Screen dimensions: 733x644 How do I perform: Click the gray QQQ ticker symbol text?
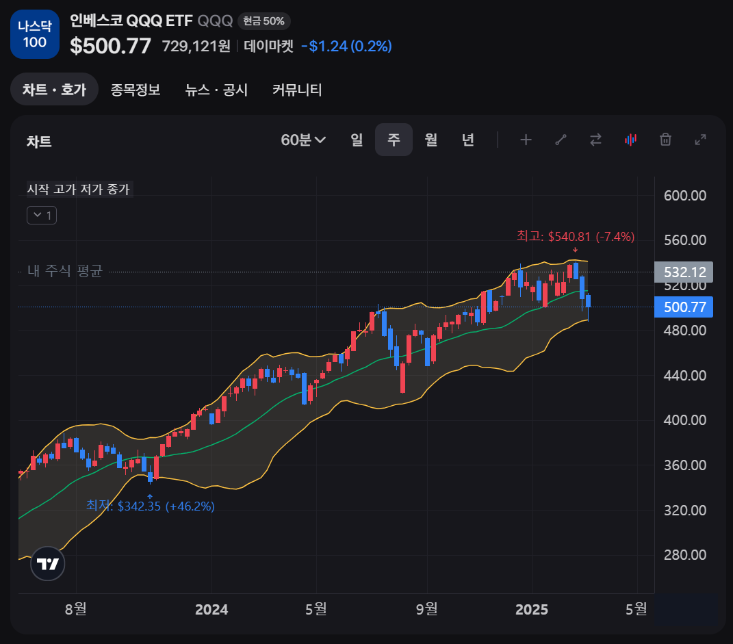(215, 21)
